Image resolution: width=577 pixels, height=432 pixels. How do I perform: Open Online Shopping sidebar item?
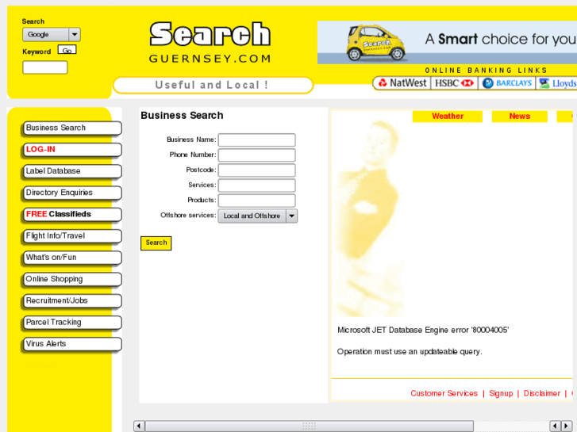(72, 279)
